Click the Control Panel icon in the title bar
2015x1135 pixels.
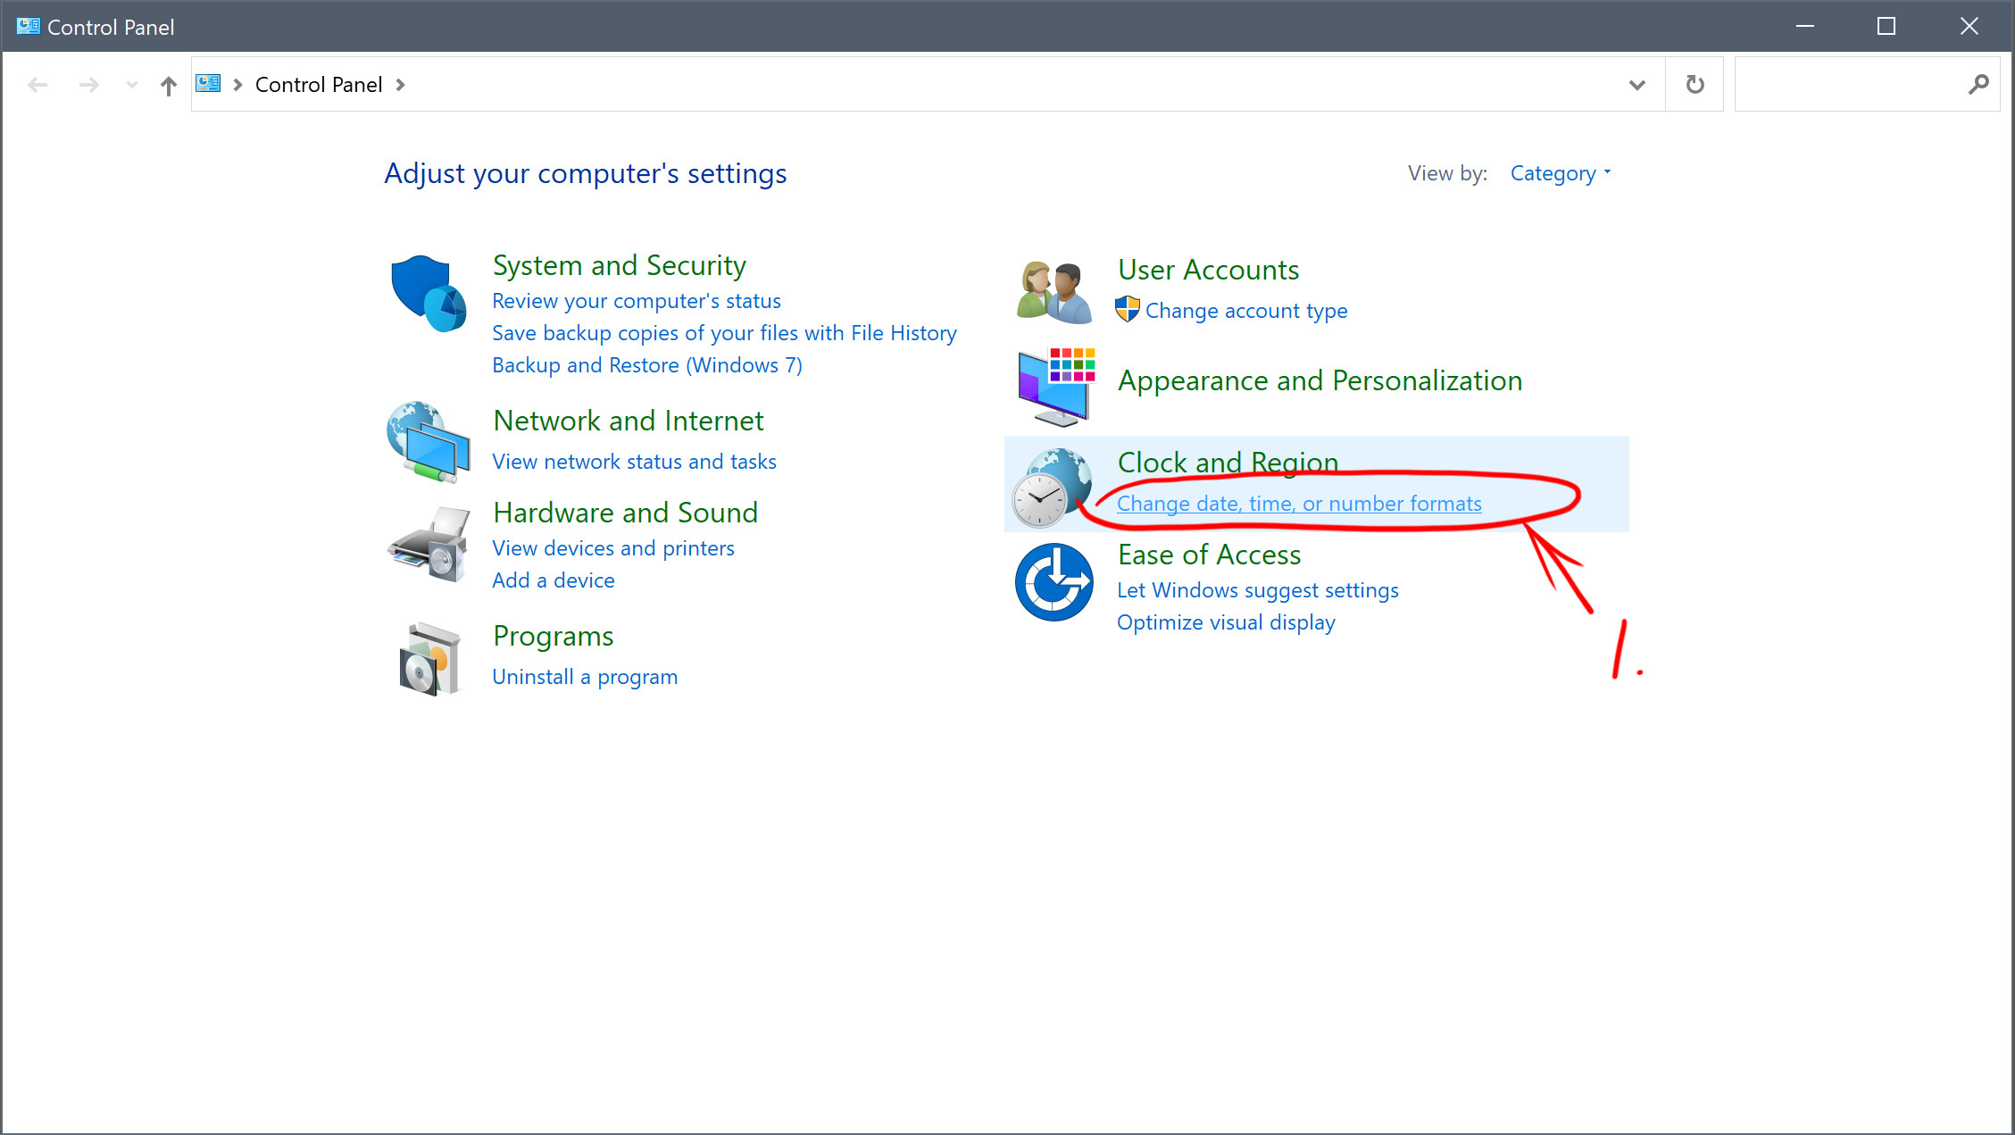28,27
